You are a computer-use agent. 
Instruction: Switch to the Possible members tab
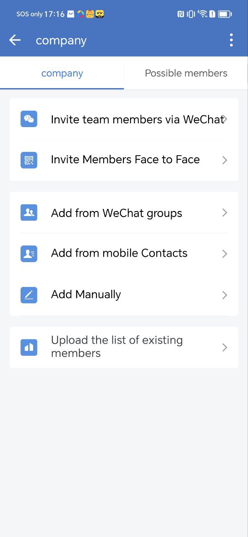point(186,73)
